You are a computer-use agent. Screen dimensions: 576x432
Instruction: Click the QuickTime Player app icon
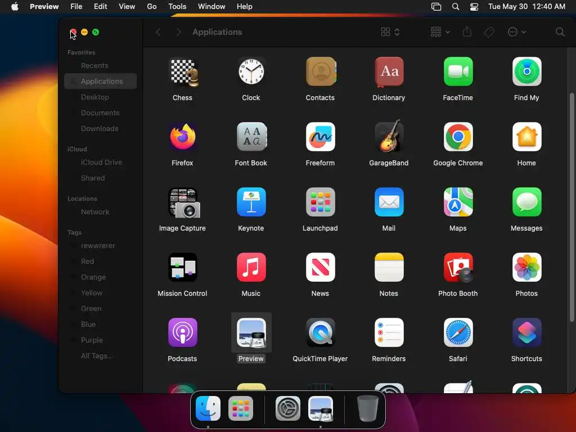[x=320, y=332]
